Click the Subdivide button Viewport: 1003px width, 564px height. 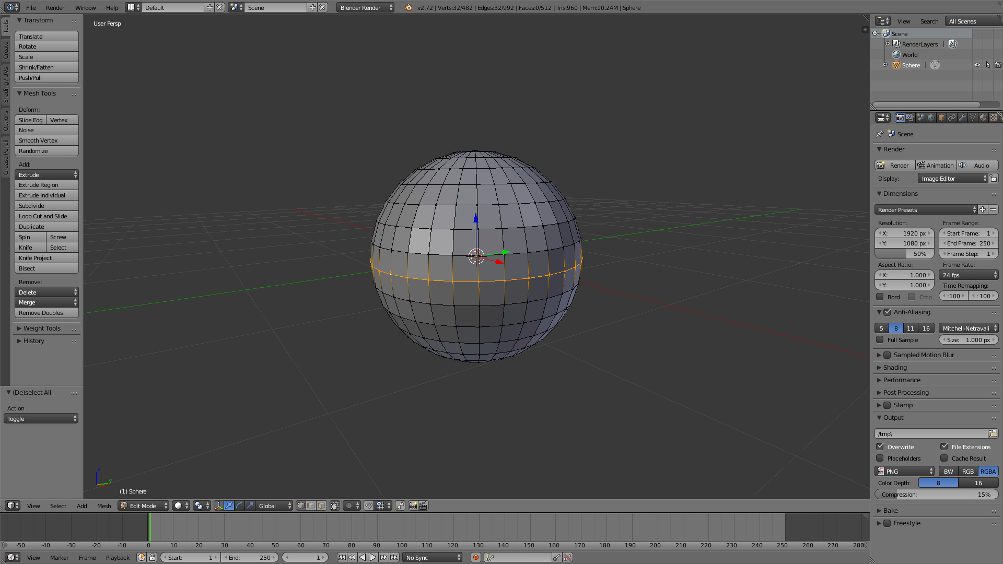coord(46,206)
